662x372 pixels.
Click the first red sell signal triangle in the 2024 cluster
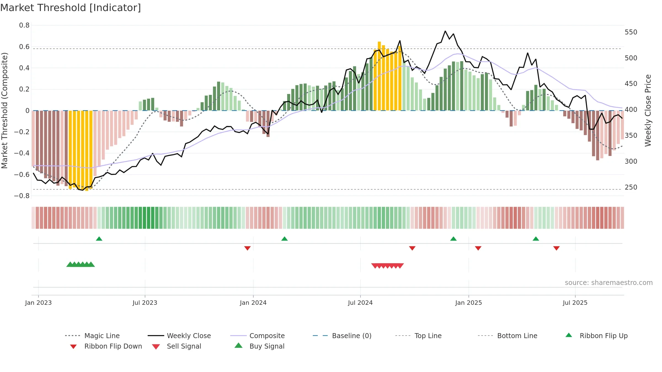(x=375, y=266)
